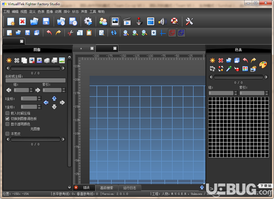Screen dimensions: 274x199
Task: Click the save-all multiple floppies icon in second toolbar
Action: [37, 33]
